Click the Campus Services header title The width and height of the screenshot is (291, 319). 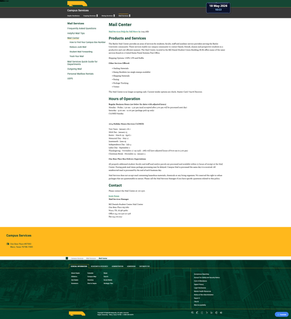[x=78, y=10]
